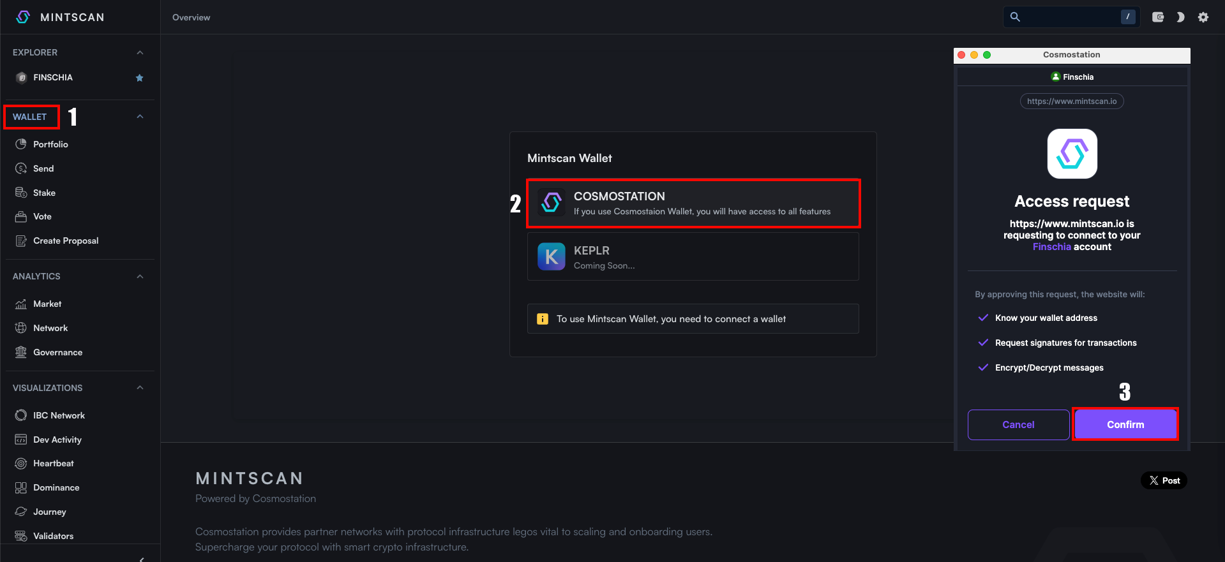The height and width of the screenshot is (562, 1225).
Task: Click the slash shortcut key badge
Action: point(1128,17)
